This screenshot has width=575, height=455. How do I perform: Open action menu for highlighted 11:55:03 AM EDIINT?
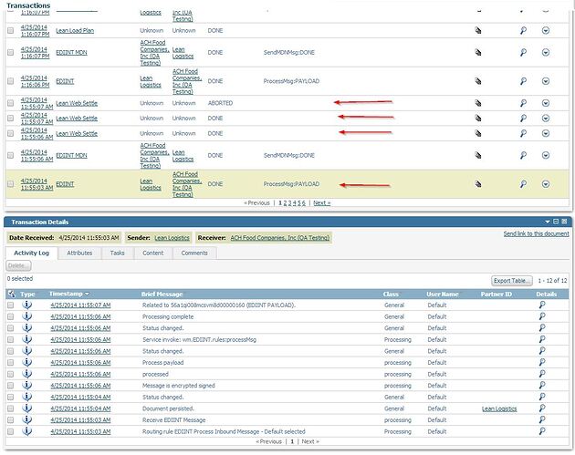pos(546,184)
